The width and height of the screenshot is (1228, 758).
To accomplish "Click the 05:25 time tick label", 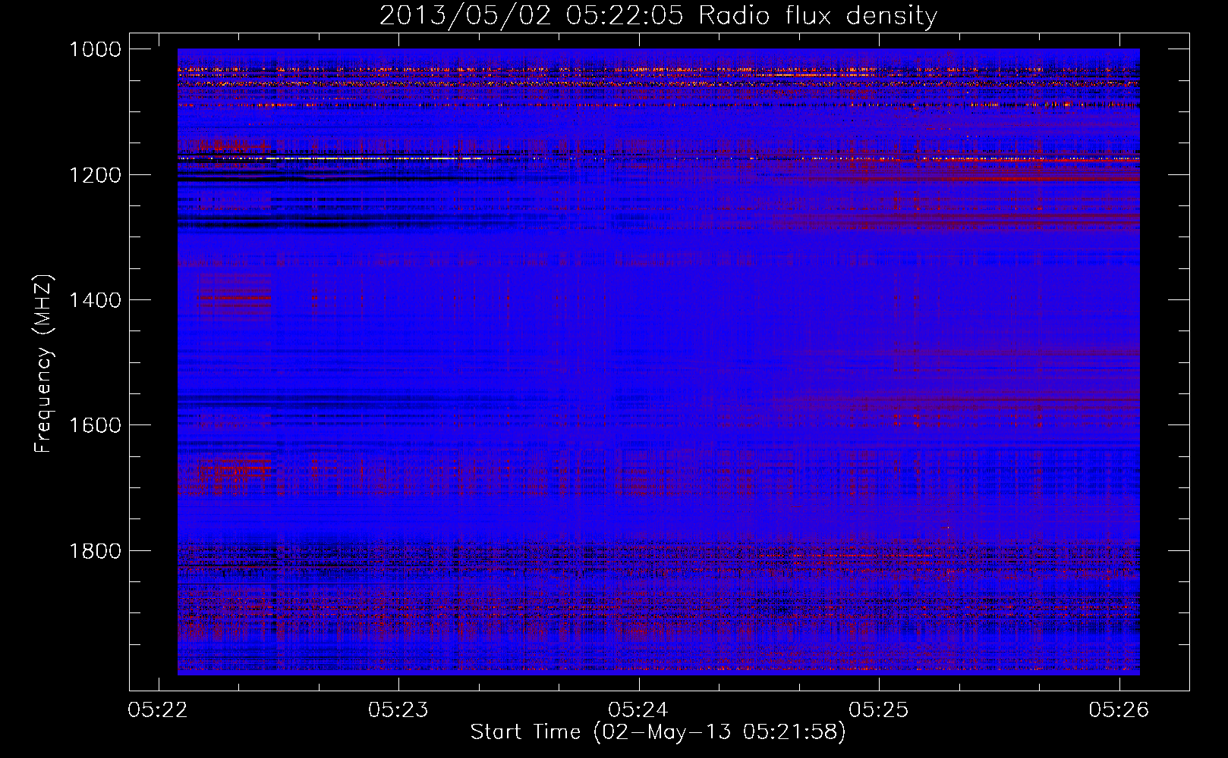I will coord(879,710).
